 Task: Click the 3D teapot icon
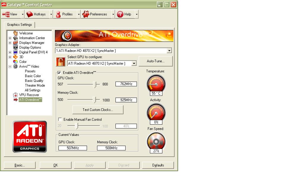tap(15, 57)
